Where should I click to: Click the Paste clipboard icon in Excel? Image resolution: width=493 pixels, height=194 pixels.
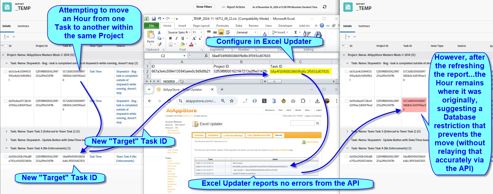pos(151,35)
